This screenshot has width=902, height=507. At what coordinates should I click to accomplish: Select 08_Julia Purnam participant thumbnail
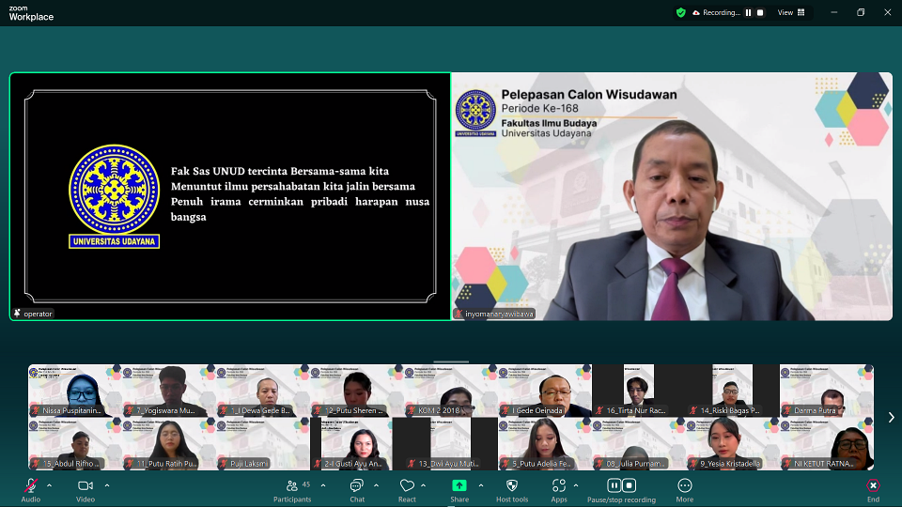(x=639, y=444)
